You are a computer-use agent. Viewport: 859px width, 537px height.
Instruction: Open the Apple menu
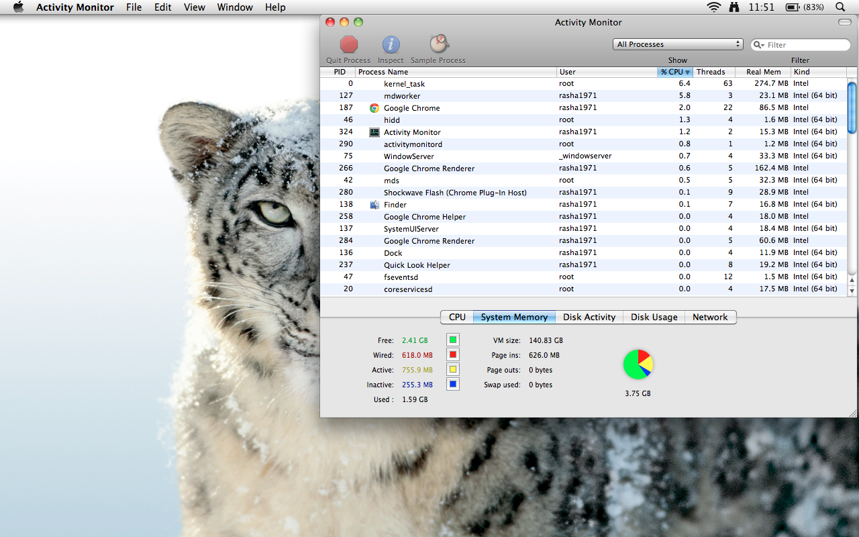tap(18, 7)
